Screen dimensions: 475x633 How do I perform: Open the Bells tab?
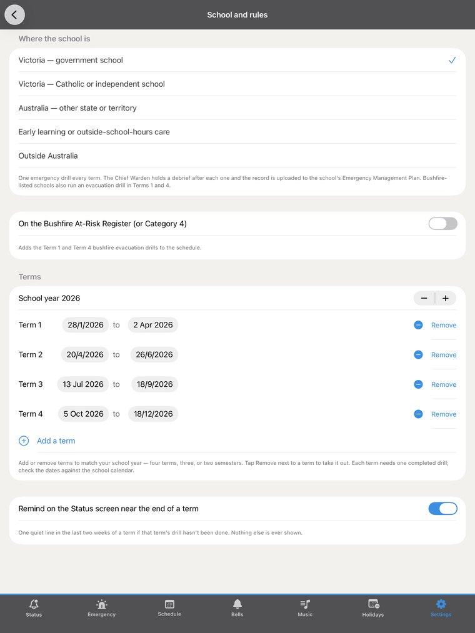[237, 608]
